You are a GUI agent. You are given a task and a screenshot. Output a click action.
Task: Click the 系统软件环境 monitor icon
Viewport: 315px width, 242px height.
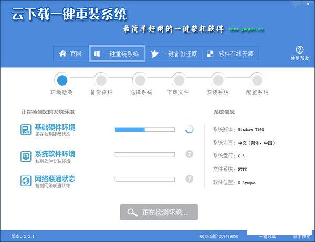[x=26, y=156]
